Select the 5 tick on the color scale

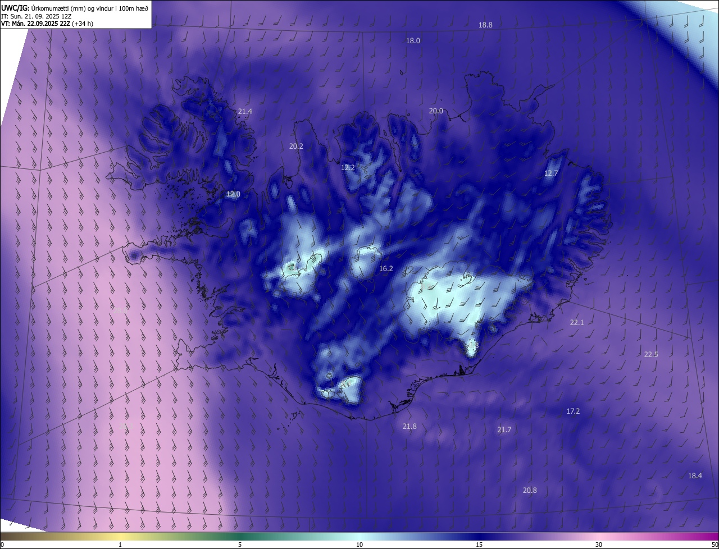(240, 545)
